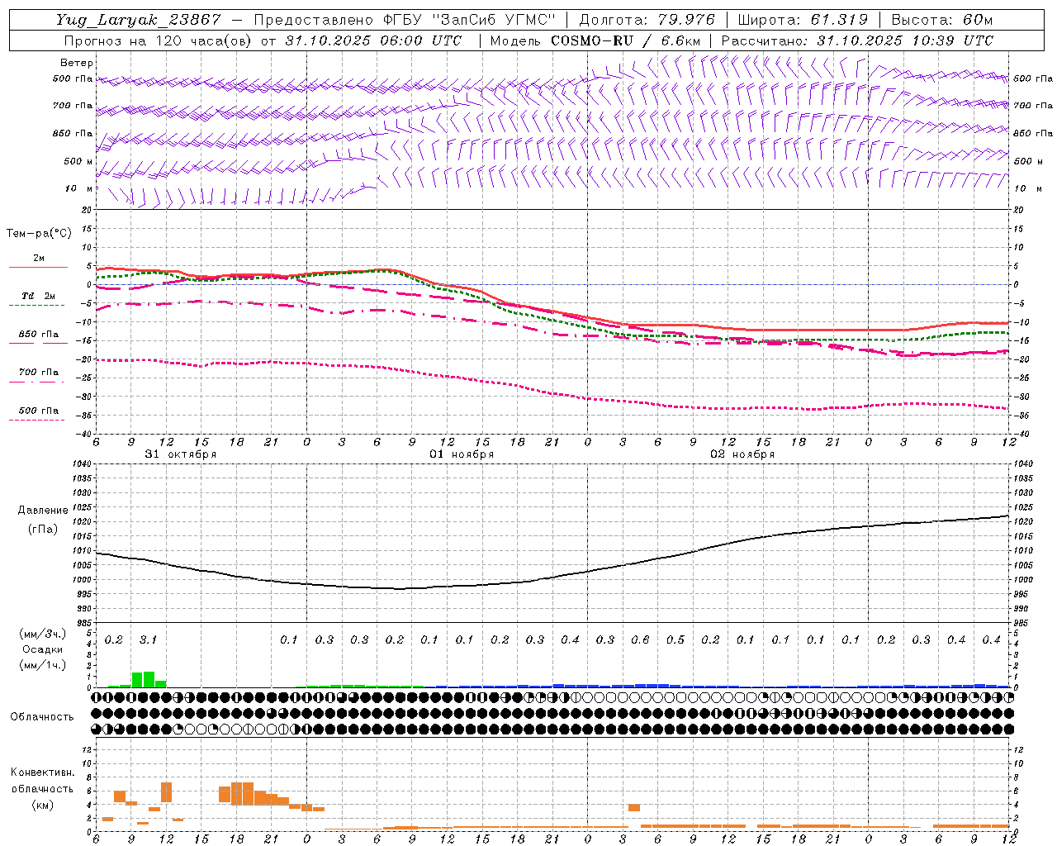Click the 700 гПа temperature legend label
The height and width of the screenshot is (846, 1057).
pyautogui.click(x=39, y=372)
